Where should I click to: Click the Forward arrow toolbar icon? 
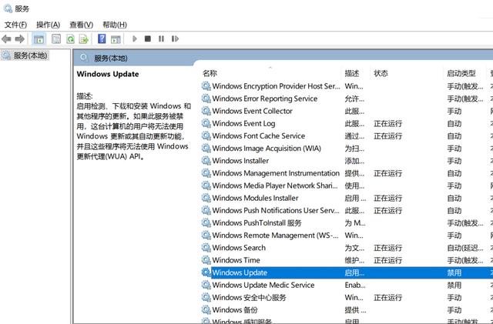(x=19, y=39)
